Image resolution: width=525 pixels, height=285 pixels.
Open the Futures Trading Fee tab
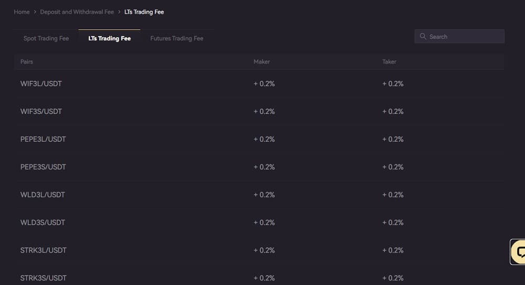click(177, 38)
